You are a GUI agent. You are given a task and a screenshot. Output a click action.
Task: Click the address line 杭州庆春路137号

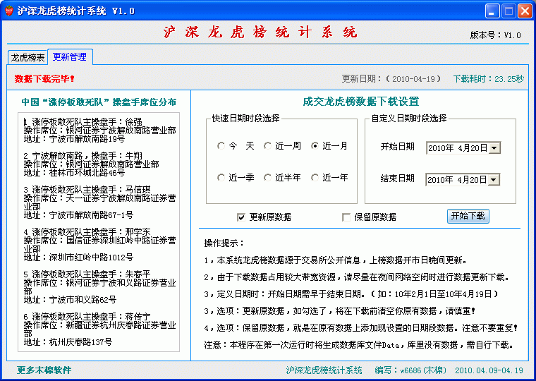[x=68, y=341]
